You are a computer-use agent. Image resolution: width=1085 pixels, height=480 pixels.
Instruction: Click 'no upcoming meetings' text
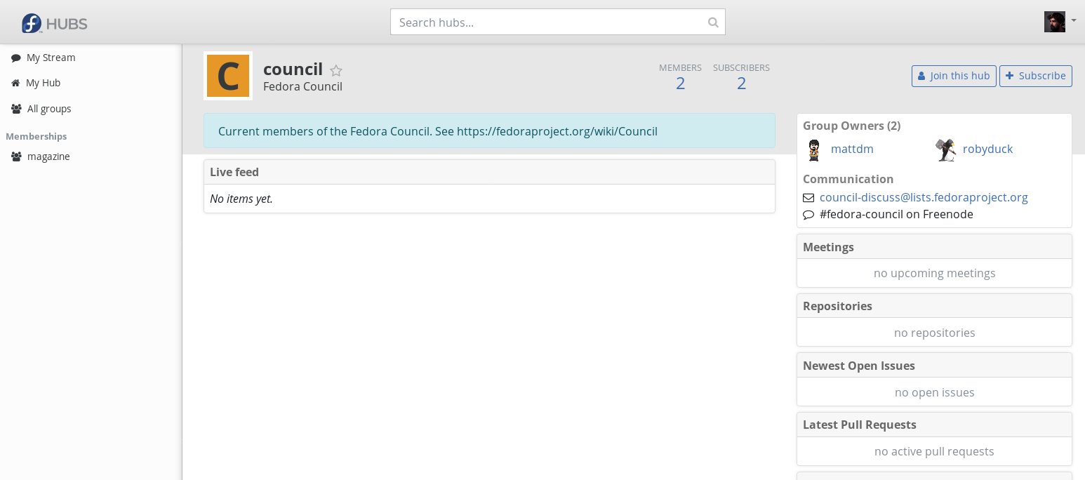coord(934,273)
